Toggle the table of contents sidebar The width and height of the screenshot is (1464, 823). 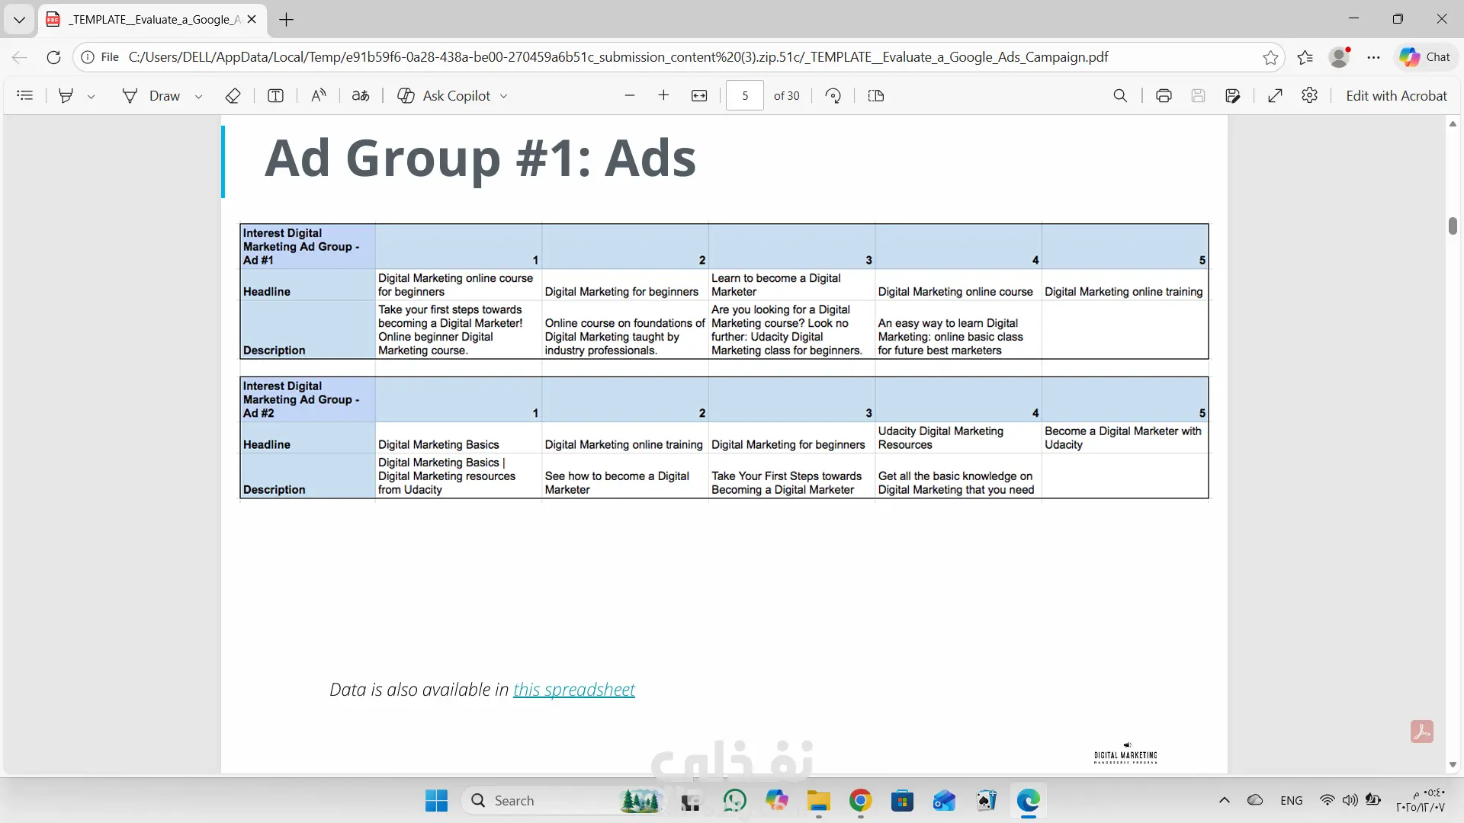pyautogui.click(x=25, y=96)
